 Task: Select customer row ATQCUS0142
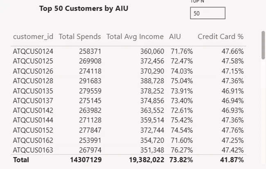128,111
